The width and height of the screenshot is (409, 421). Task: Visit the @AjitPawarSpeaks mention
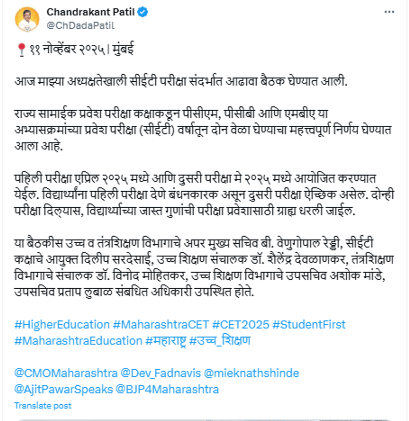pos(63,389)
